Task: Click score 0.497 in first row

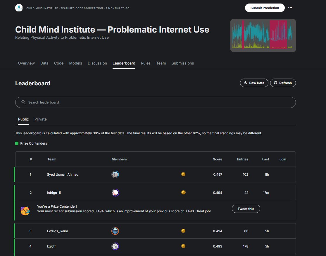Action: coord(218,174)
